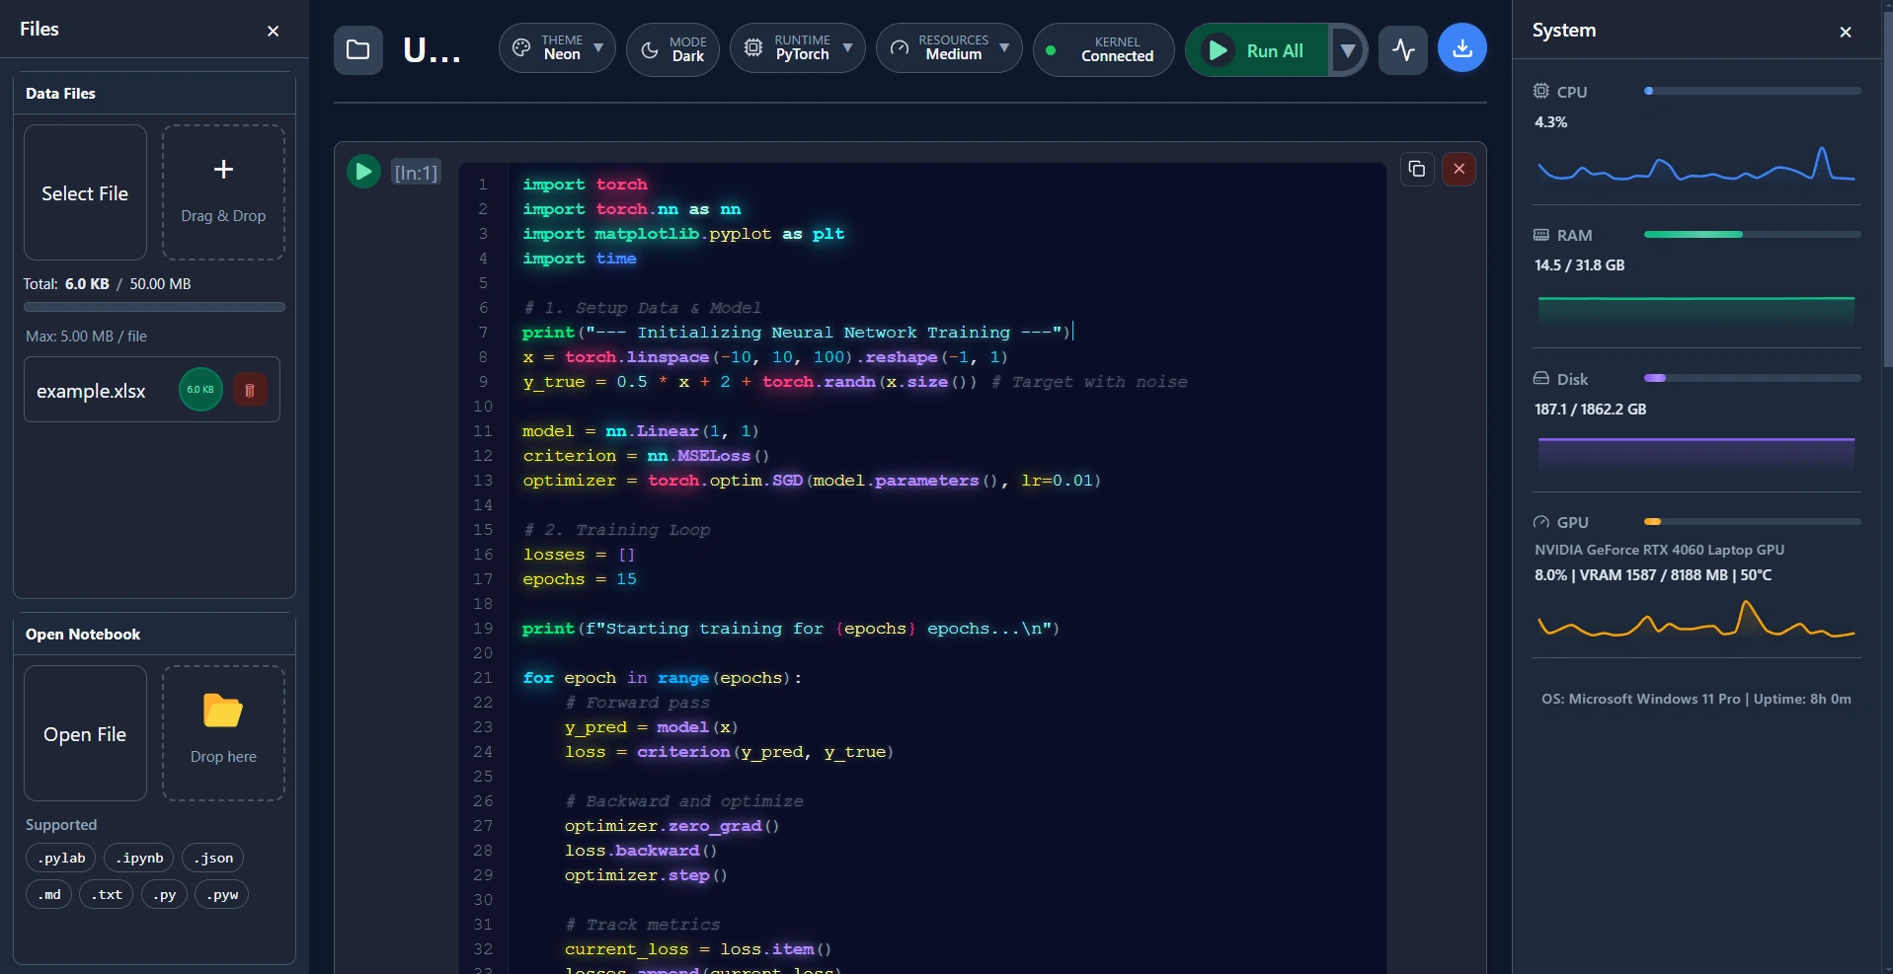The image size is (1893, 974).
Task: Delete example.xlsx with red trash icon
Action: pos(250,390)
